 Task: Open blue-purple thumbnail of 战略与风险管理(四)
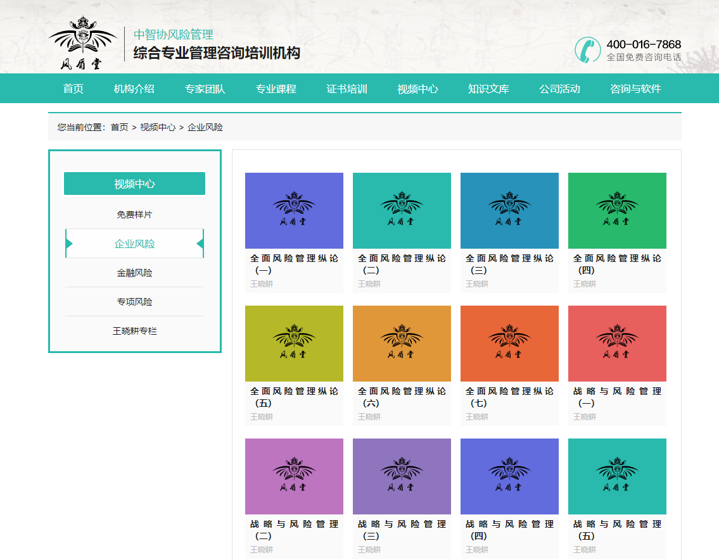[509, 476]
